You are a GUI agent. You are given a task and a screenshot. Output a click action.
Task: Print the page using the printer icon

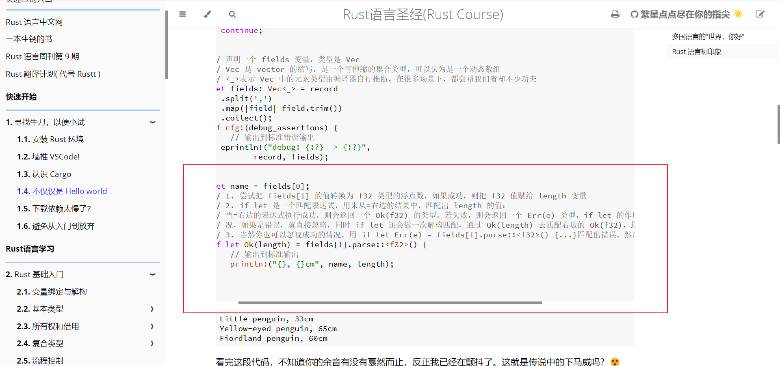(615, 14)
